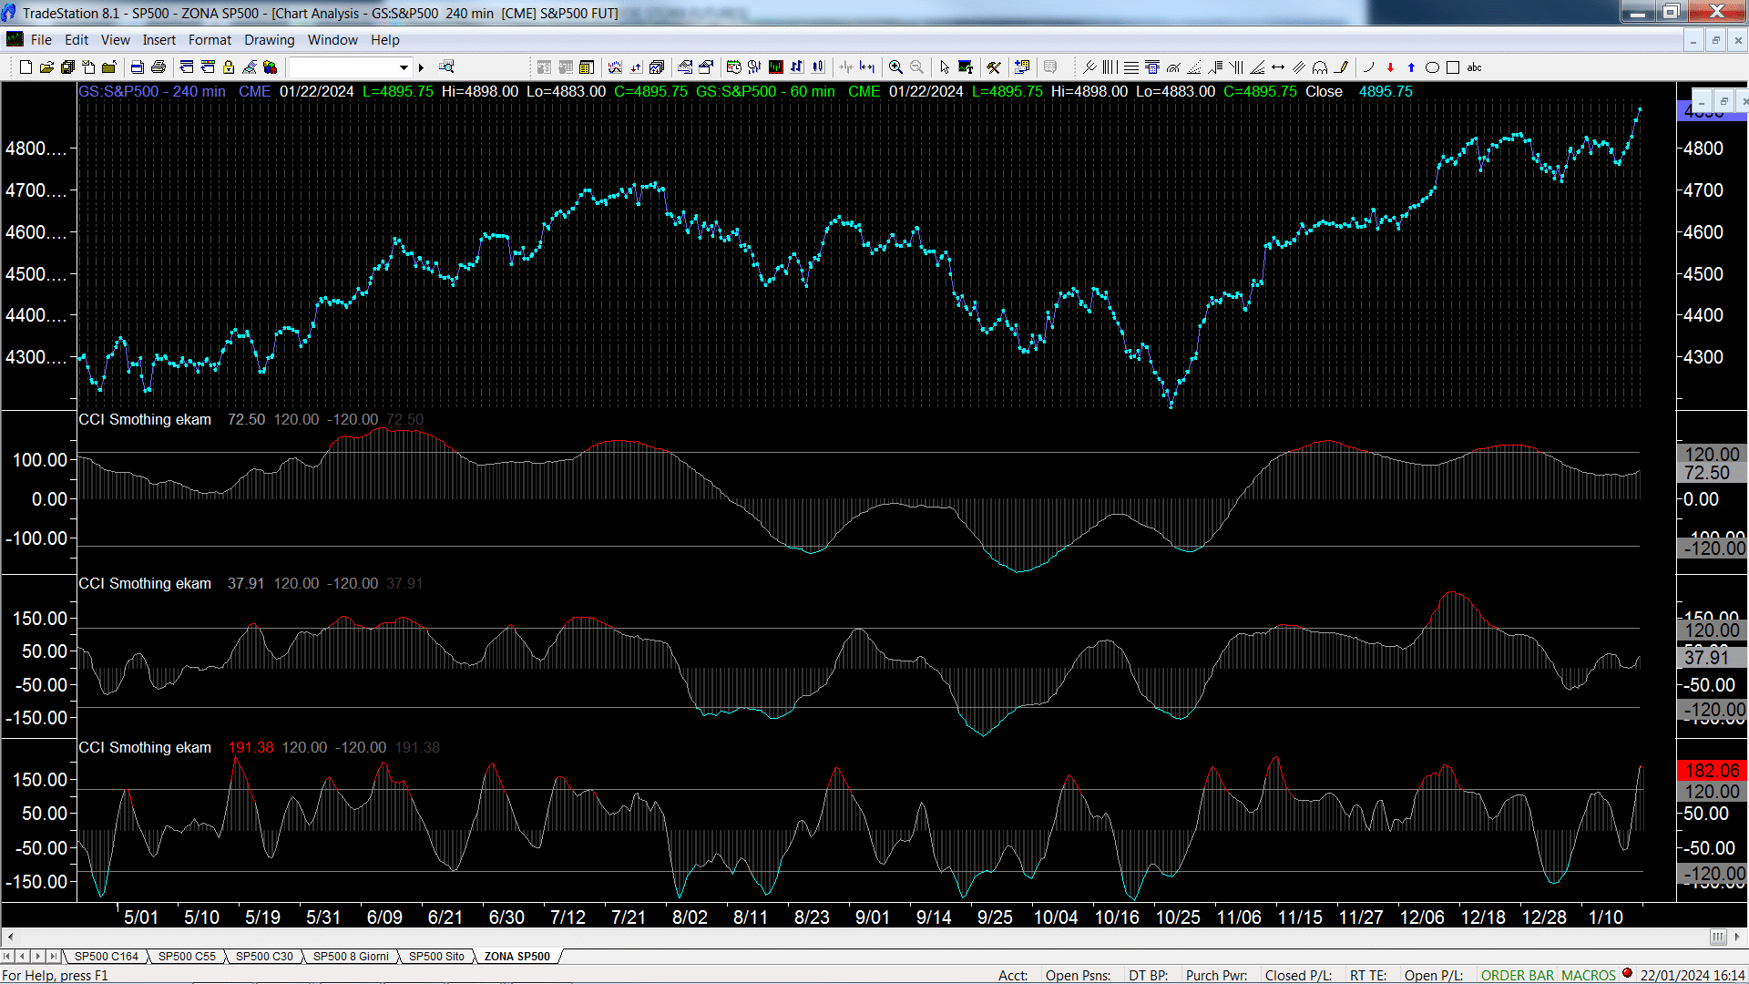Click the horizontal scrollbar right arrow
The image size is (1749, 984).
pos(1737,938)
